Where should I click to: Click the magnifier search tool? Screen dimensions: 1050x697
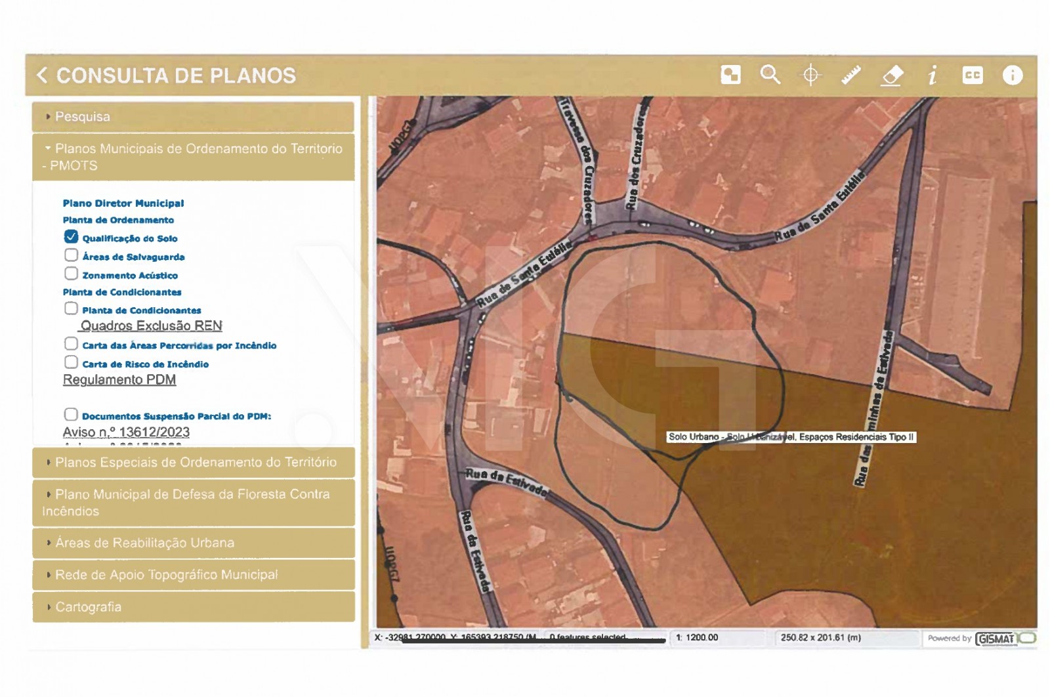770,75
